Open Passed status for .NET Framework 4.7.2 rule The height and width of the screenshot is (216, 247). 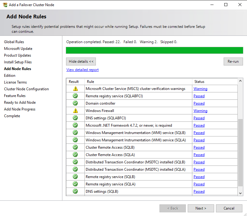199,125
